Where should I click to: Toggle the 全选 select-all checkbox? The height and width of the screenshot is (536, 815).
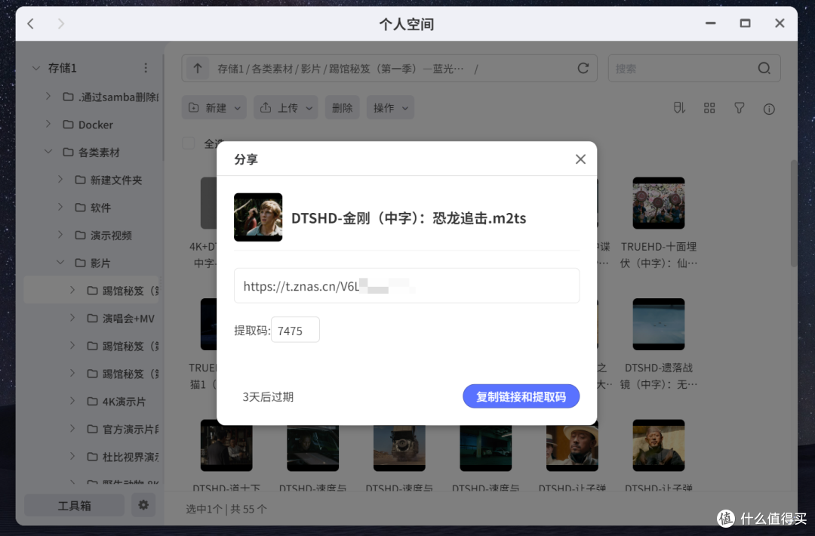click(189, 143)
